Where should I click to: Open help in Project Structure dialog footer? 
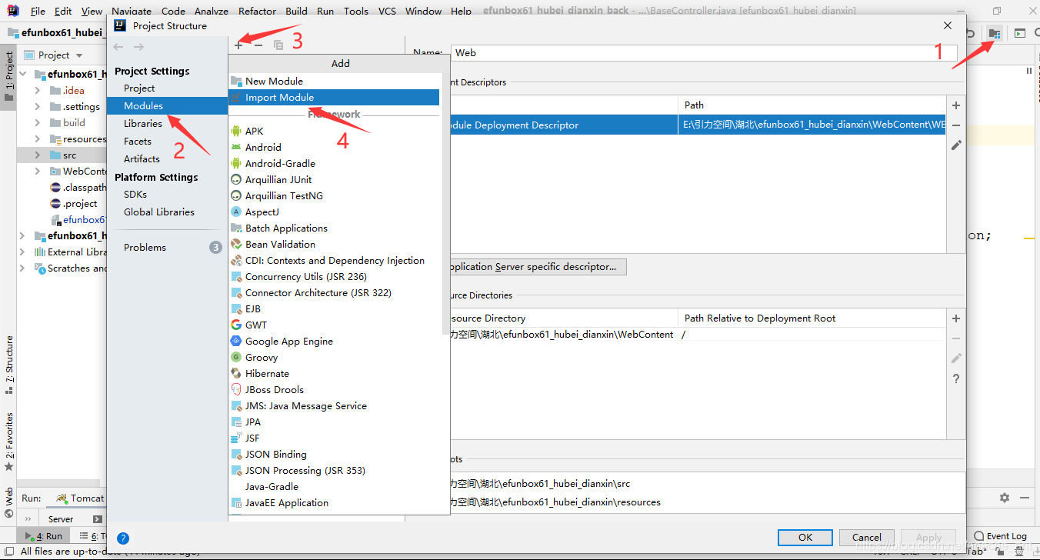[123, 538]
